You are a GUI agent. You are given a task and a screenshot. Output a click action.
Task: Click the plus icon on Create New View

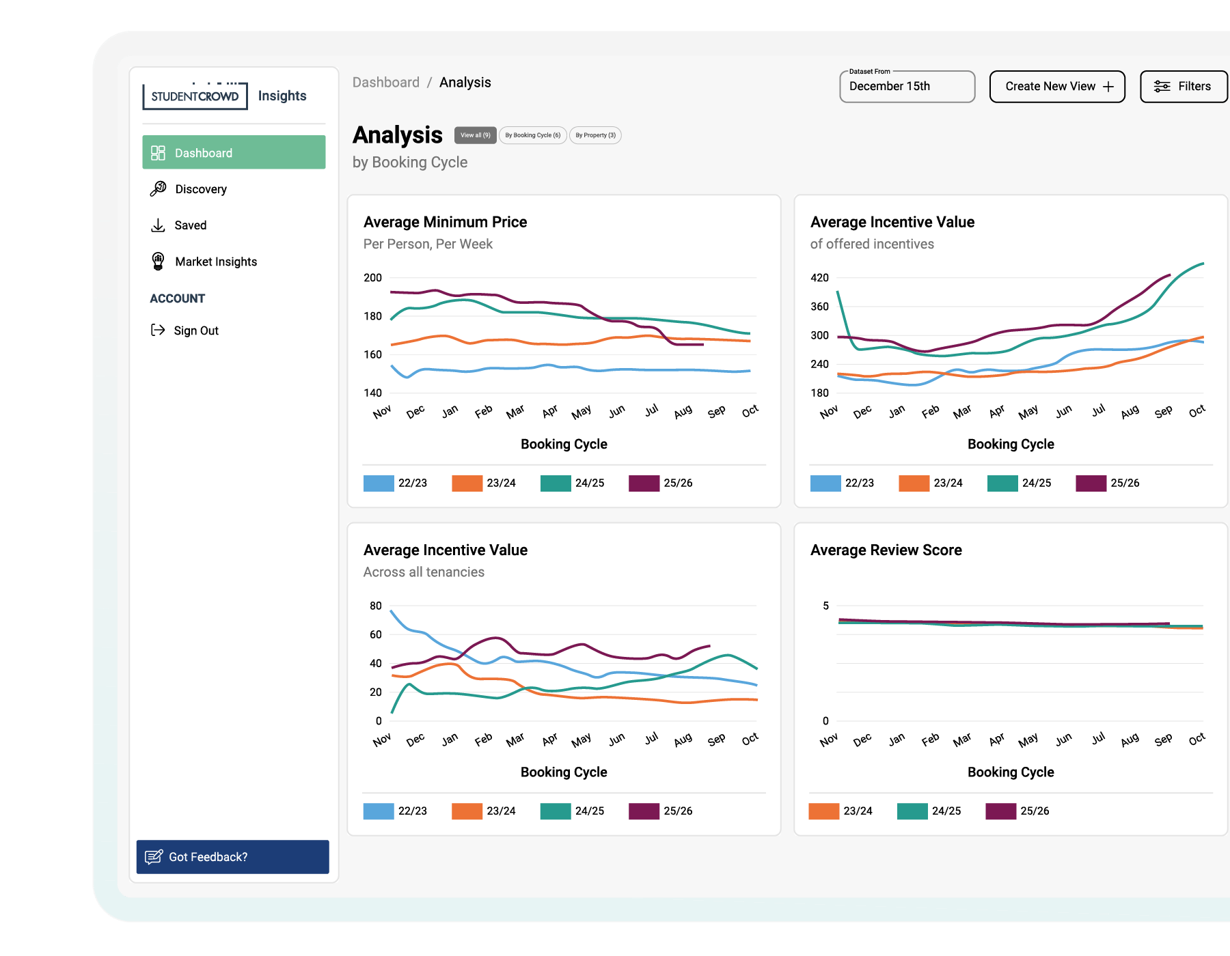click(1108, 86)
